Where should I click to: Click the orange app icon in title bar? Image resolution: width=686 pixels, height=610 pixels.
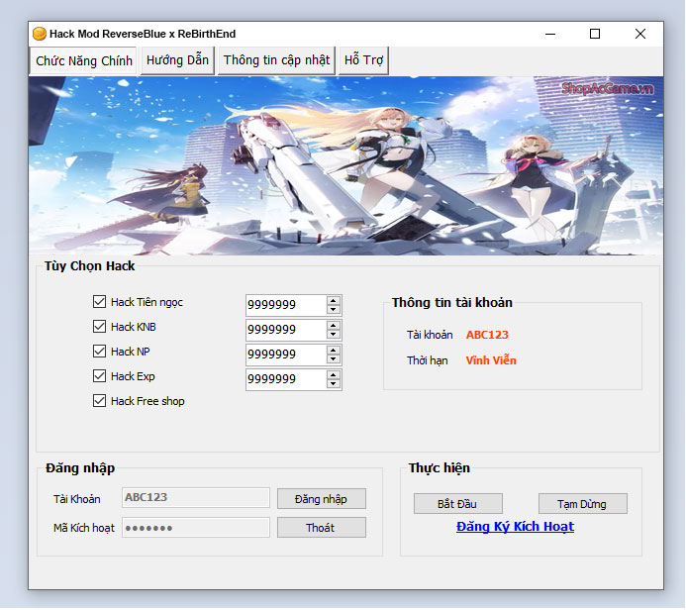[40, 34]
